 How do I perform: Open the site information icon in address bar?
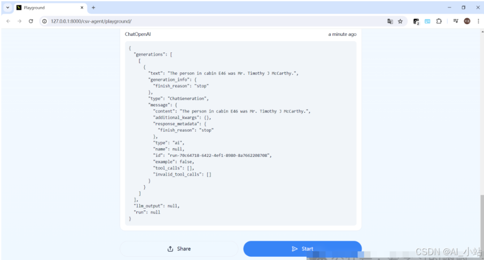[44, 21]
